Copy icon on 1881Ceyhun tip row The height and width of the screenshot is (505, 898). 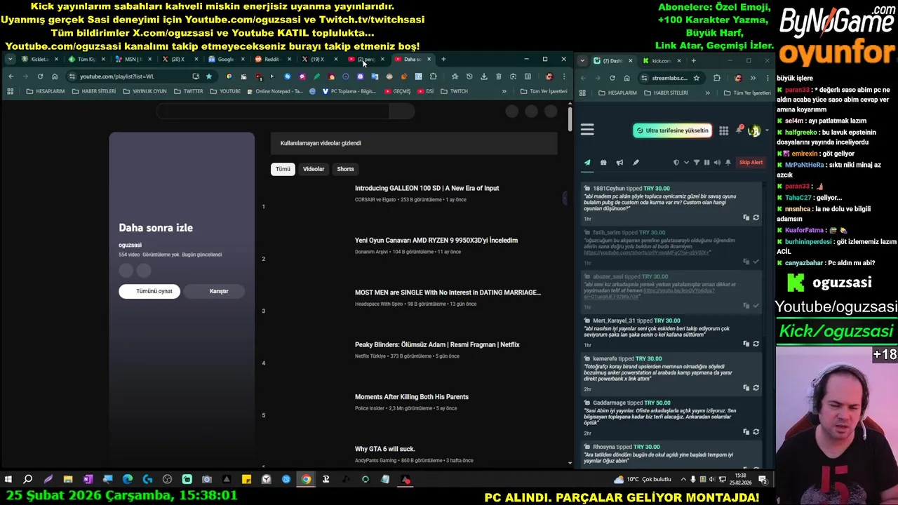point(746,217)
